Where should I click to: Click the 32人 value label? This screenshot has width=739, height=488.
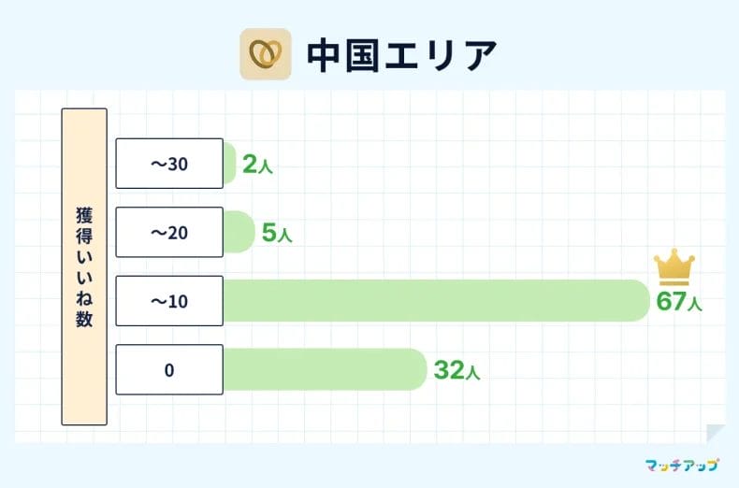(456, 371)
